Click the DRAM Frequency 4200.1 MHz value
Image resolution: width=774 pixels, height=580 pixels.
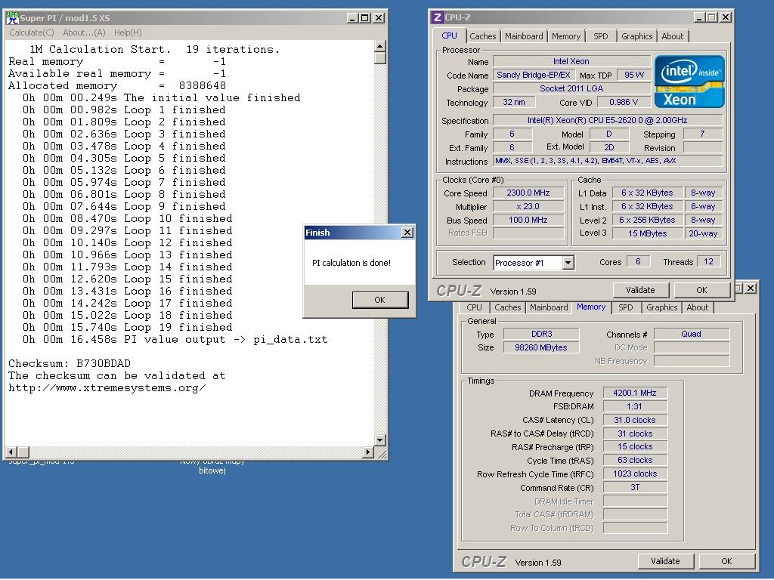click(635, 393)
